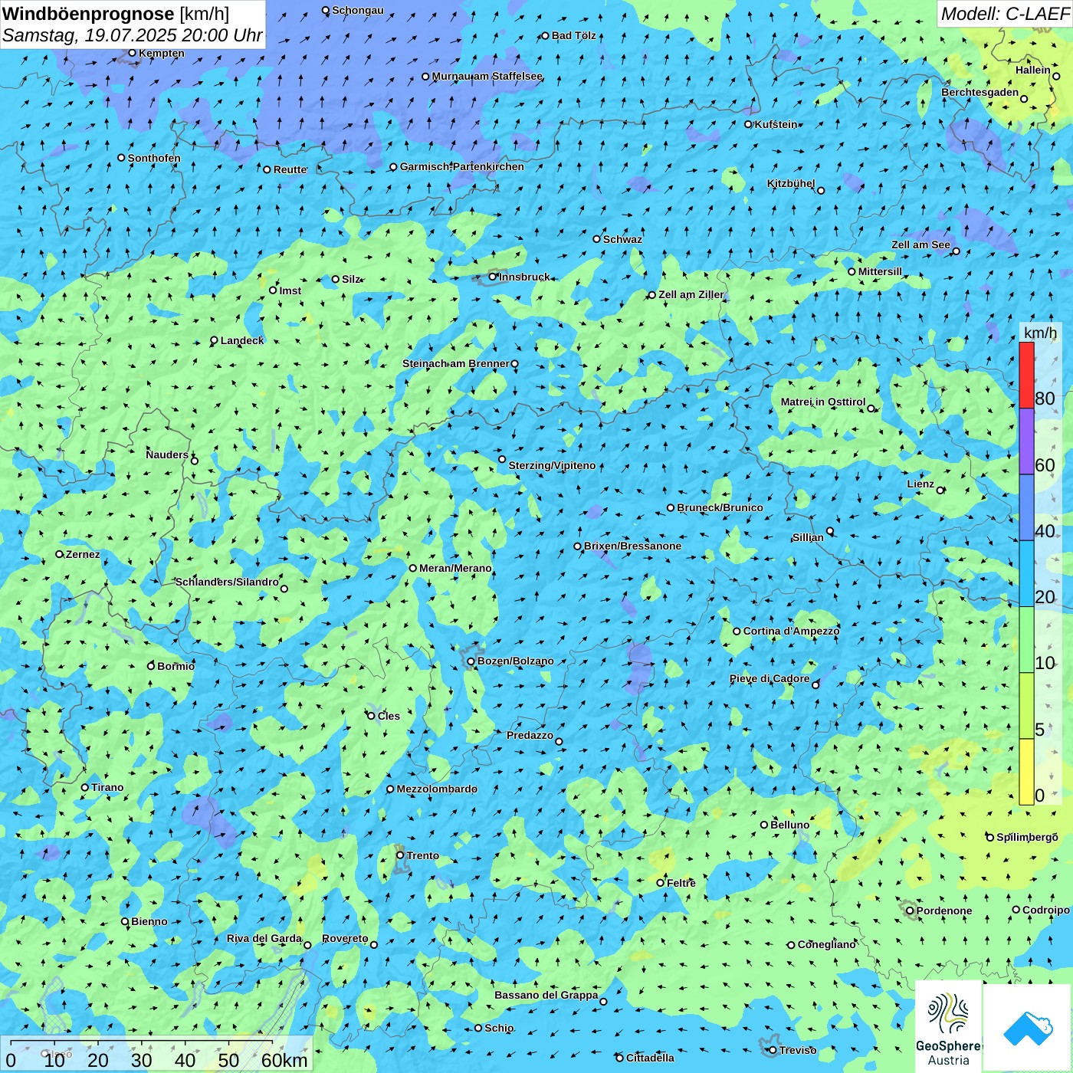This screenshot has height=1073, width=1073.
Task: Click the Mezzolombardo label
Action: pyautogui.click(x=437, y=789)
